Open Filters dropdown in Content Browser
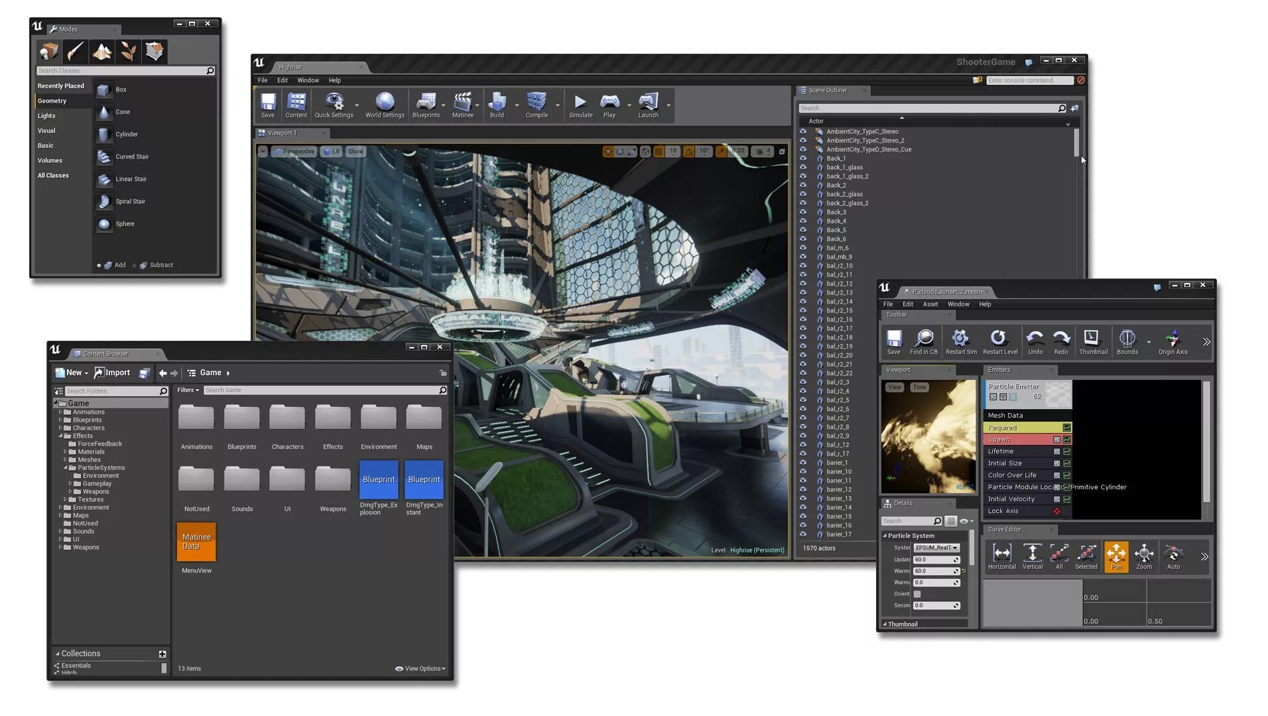This screenshot has height=716, width=1268. click(188, 390)
